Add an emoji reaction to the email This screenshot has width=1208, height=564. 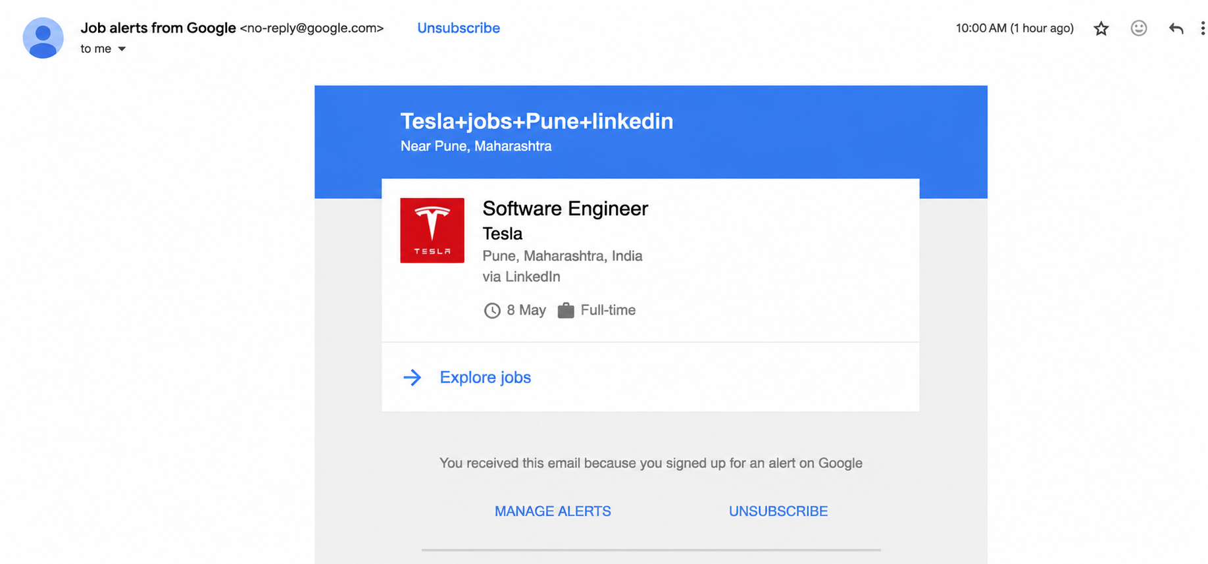[x=1138, y=28]
